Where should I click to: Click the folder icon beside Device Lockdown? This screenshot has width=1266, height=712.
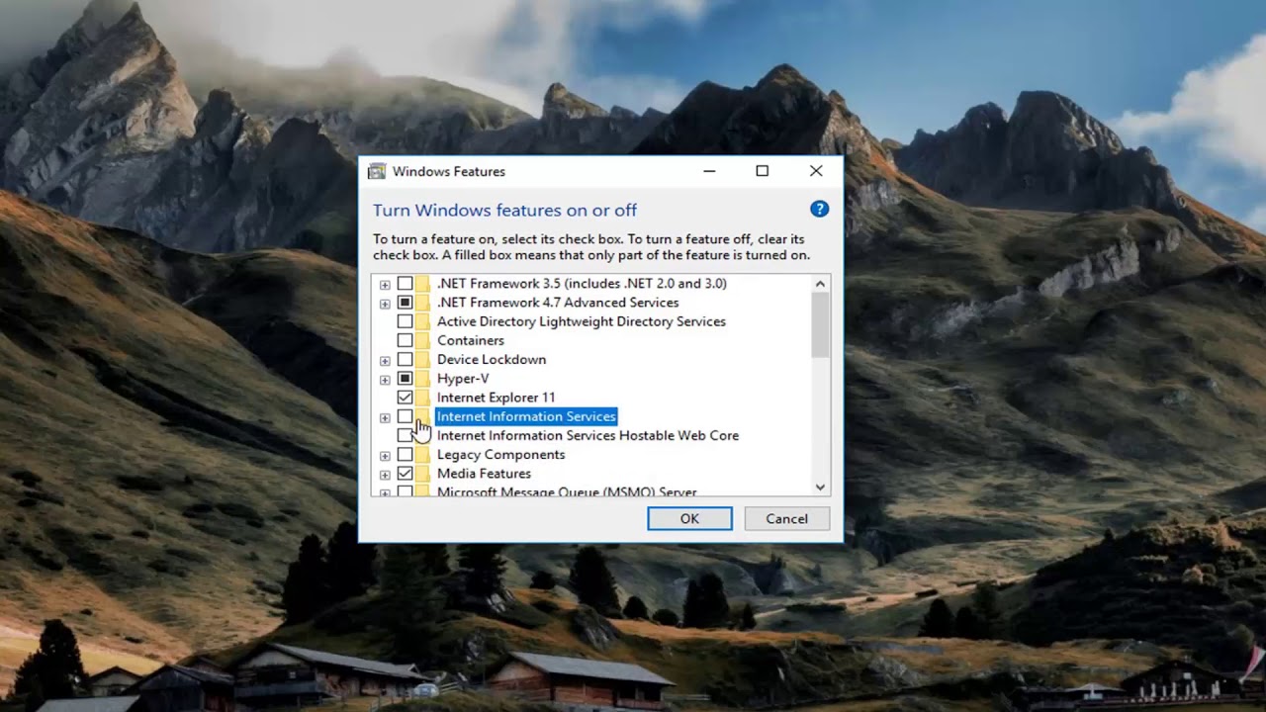(423, 360)
